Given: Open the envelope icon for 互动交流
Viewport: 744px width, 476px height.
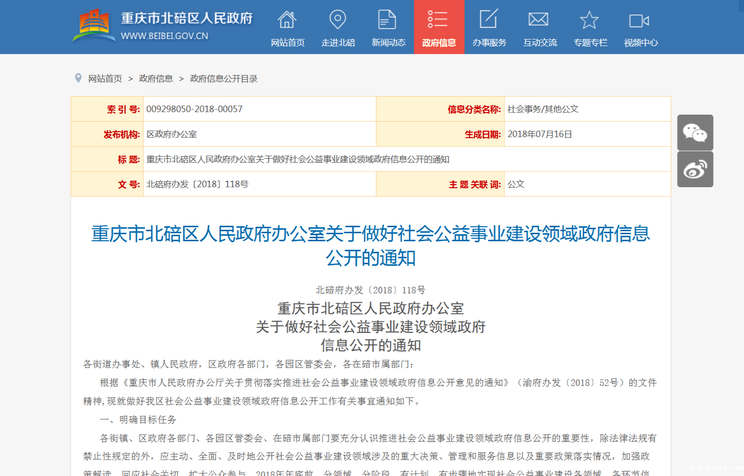Looking at the screenshot, I should 539,20.
